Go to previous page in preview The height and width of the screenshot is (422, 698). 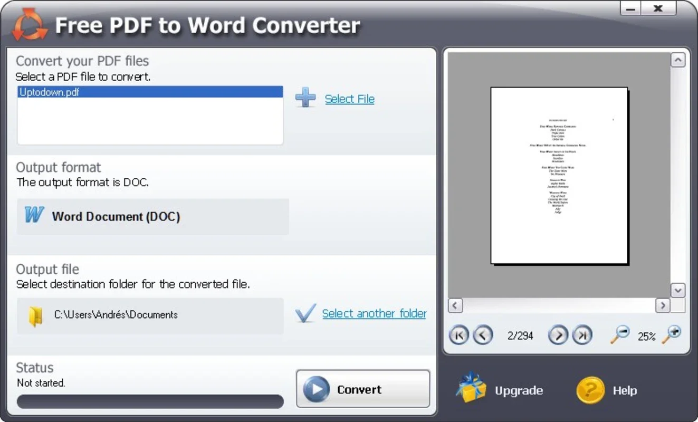pyautogui.click(x=482, y=335)
